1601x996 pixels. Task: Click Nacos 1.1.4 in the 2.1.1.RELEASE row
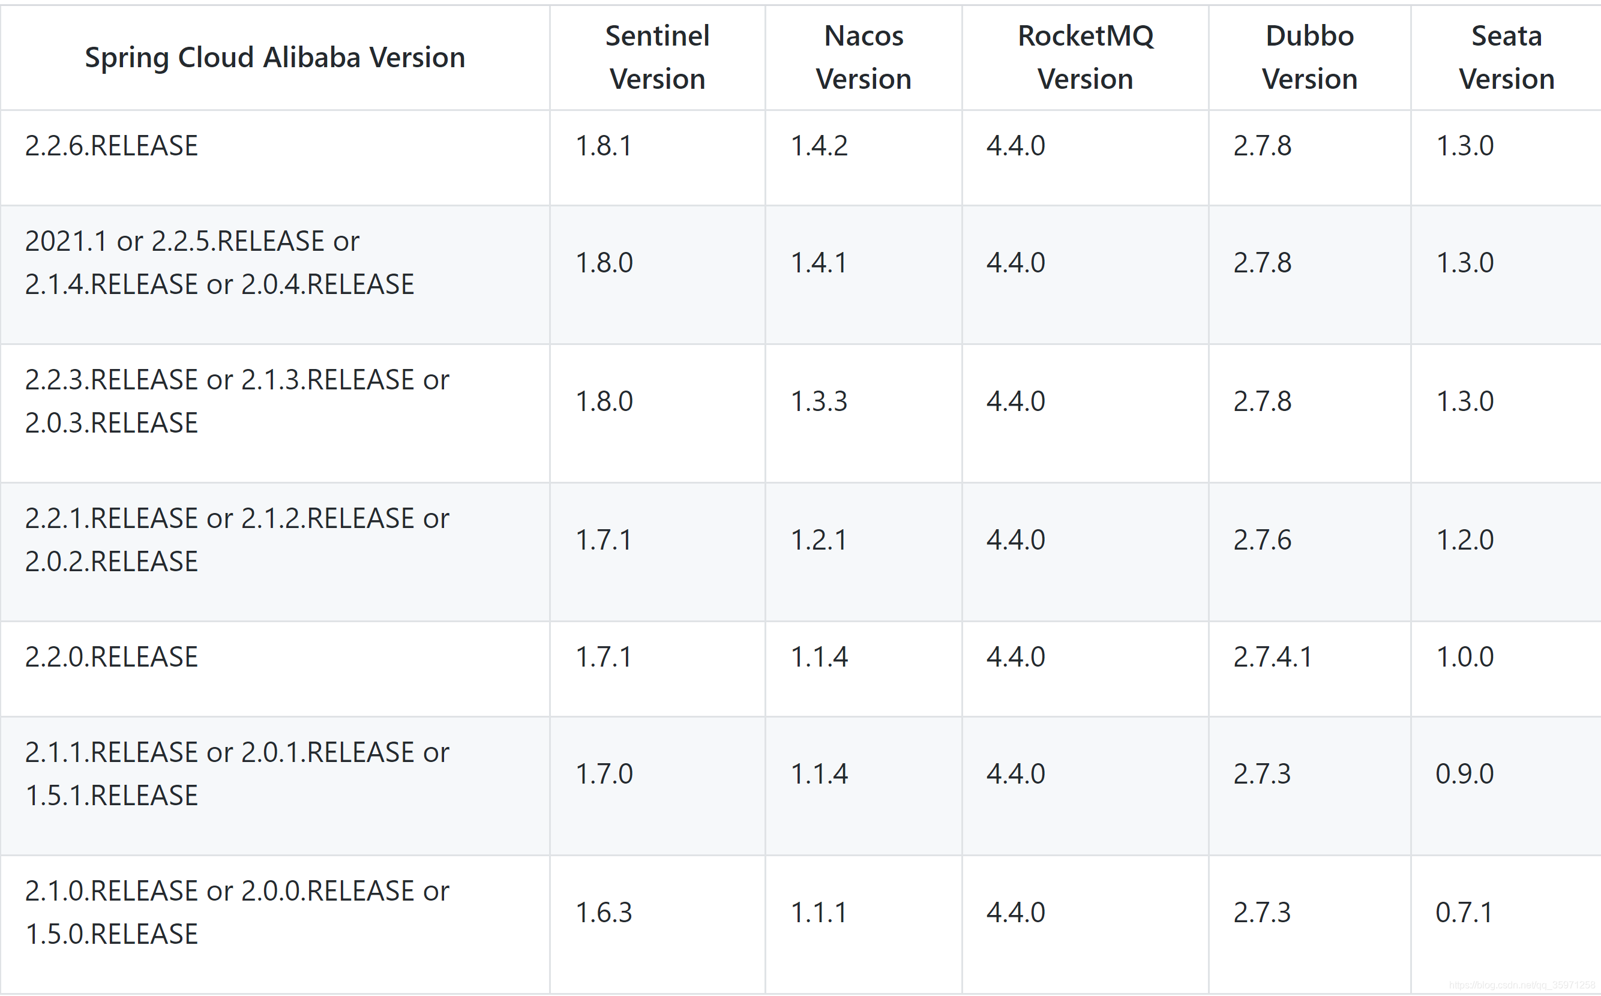819,774
